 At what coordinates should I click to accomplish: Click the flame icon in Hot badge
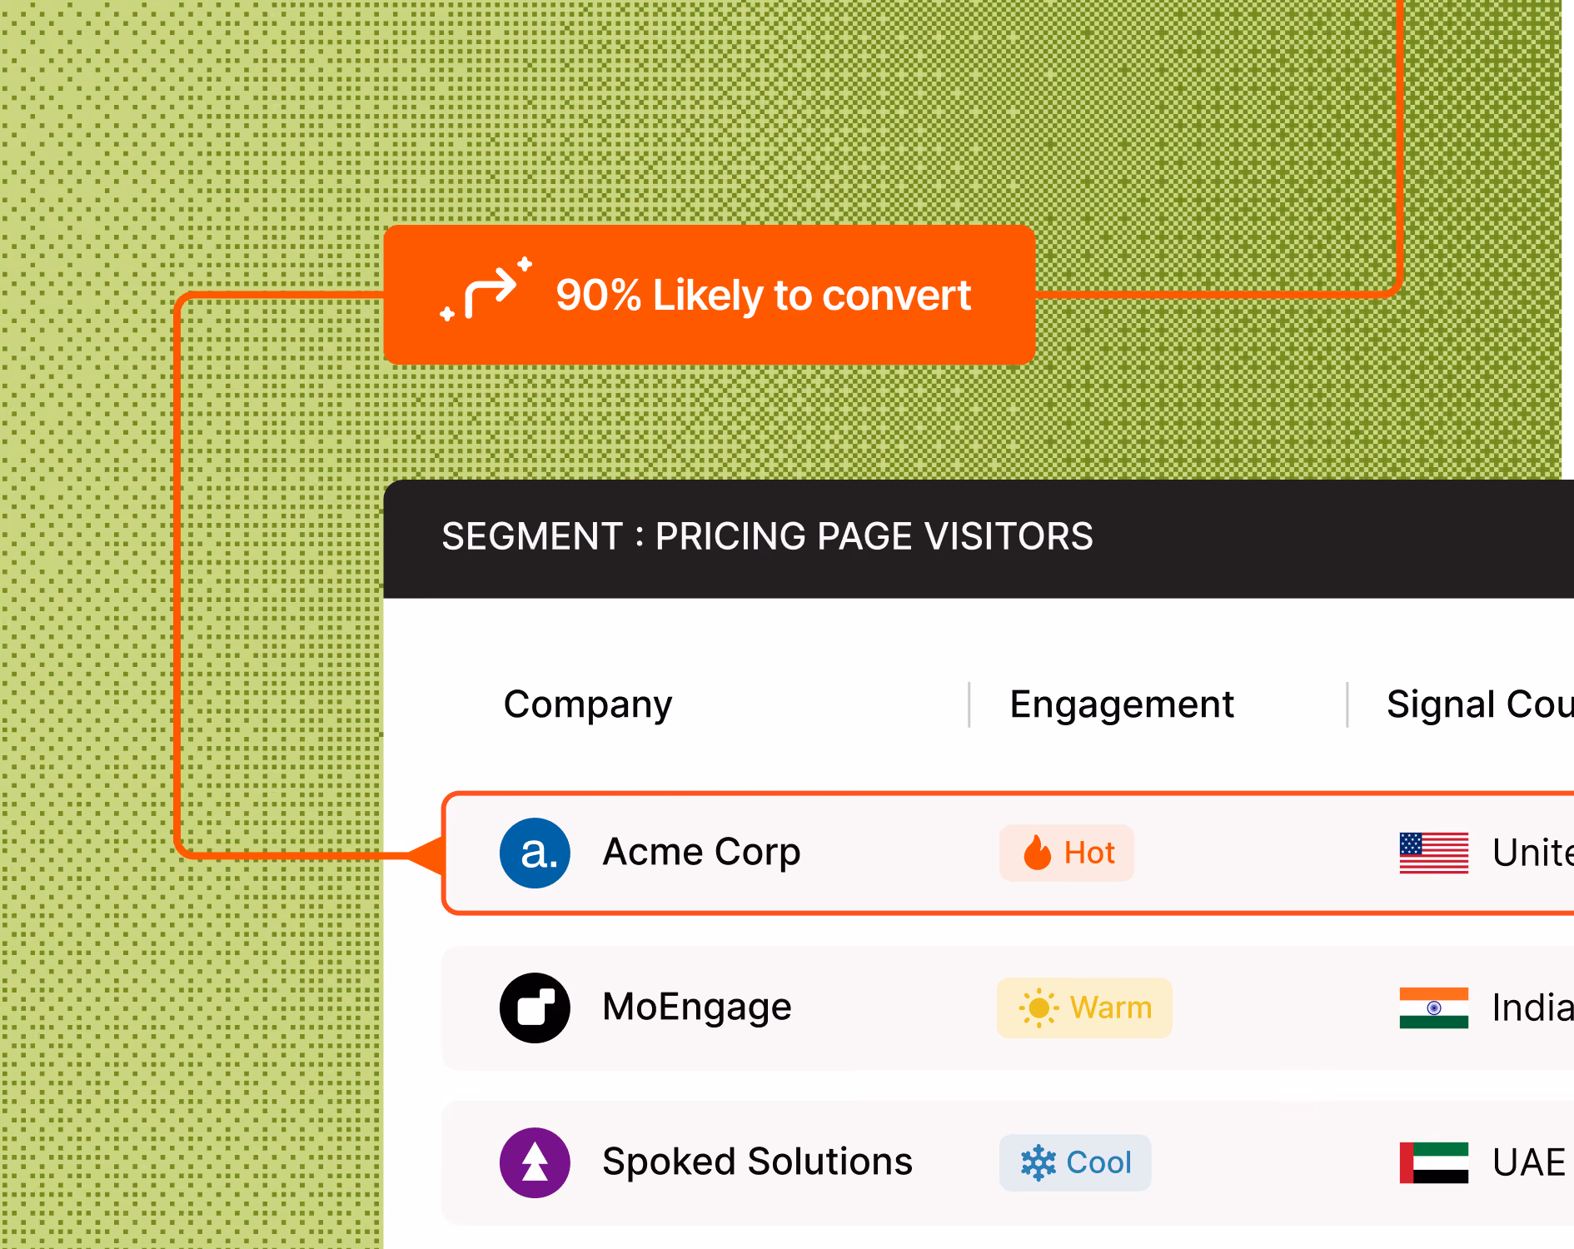[1038, 853]
